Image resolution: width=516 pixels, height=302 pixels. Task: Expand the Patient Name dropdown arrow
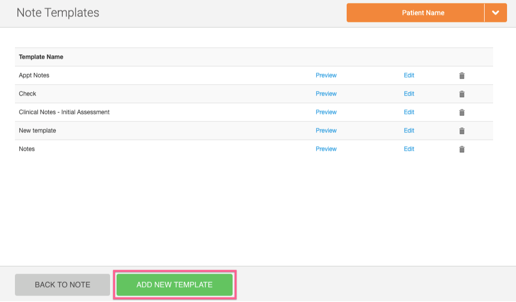tap(495, 13)
